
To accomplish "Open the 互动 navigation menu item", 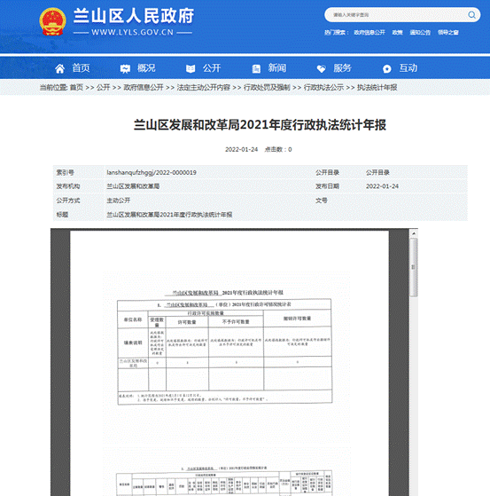I will [x=408, y=68].
